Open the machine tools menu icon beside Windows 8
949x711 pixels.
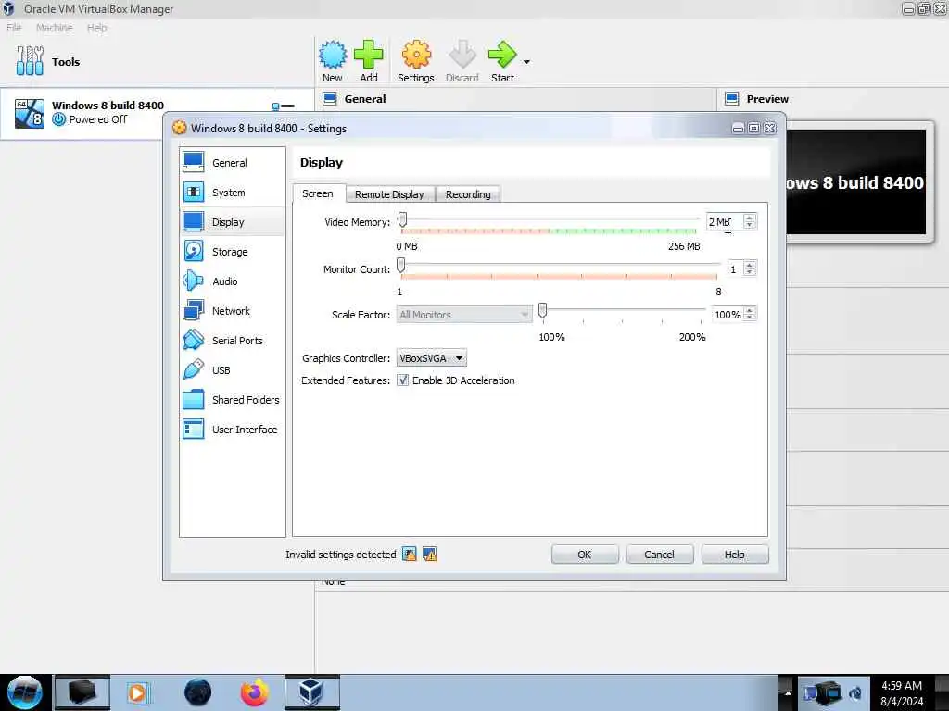[x=284, y=106]
